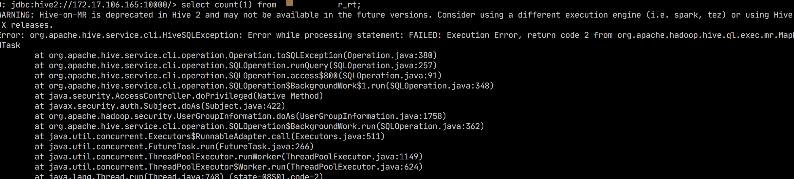Click the SQLOperation.java:257 runQuery reference
This screenshot has height=179, width=794.
[385, 66]
